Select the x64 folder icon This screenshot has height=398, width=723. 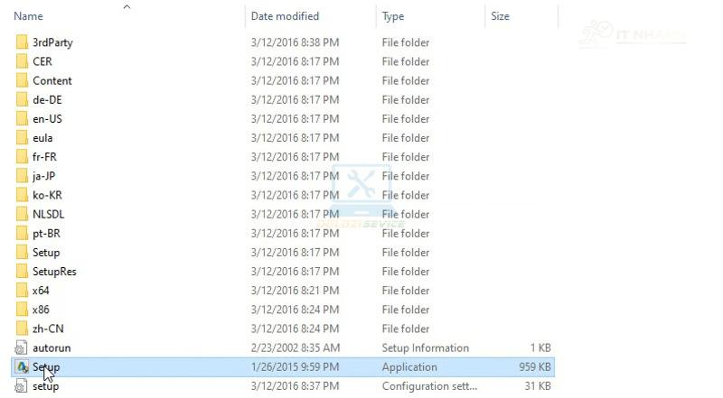[x=22, y=291]
